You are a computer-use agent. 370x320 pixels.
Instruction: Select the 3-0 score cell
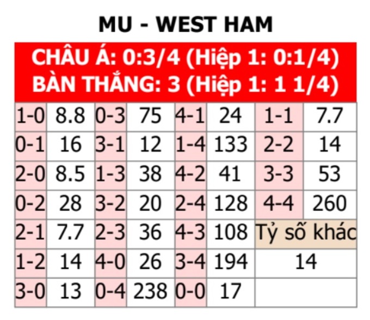click(x=30, y=293)
